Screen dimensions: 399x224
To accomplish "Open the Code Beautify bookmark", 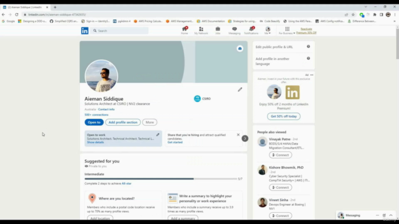I will coord(270,21).
